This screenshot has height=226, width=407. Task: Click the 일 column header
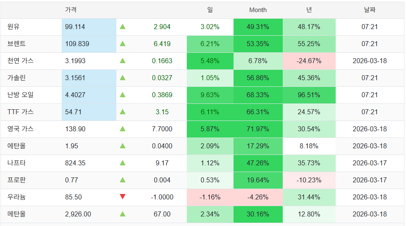coord(210,10)
